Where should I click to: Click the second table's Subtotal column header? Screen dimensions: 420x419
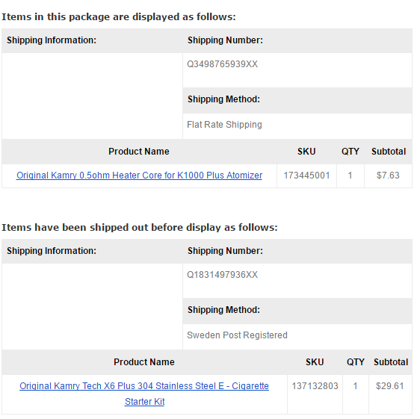391,362
